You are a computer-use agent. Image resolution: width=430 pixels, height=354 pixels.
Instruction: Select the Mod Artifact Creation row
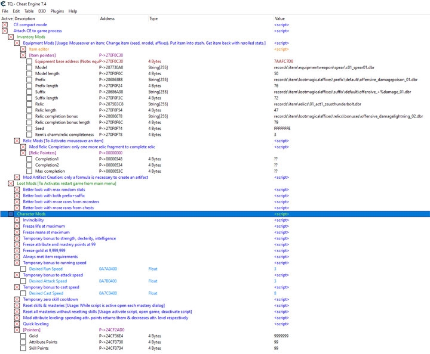coord(85,177)
